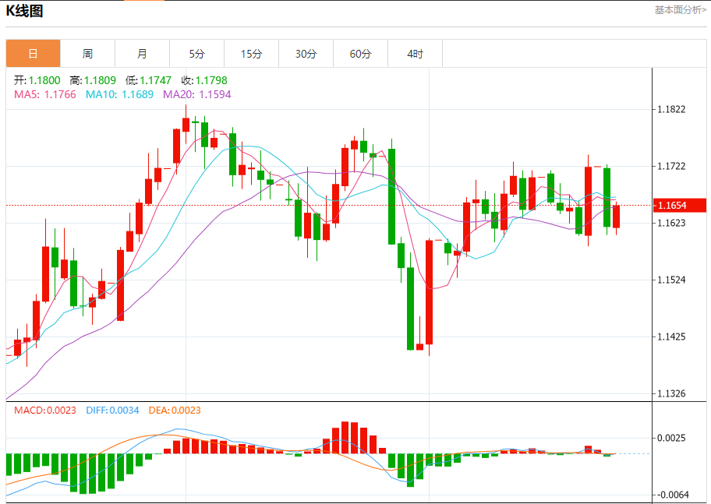Viewport: 711px width, 504px height.
Task: Click the MA20 indicator label
Action: [196, 94]
